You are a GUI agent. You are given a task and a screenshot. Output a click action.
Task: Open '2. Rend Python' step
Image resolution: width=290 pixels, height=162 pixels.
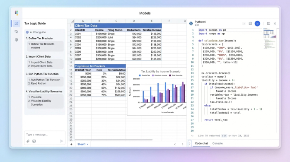37,83
